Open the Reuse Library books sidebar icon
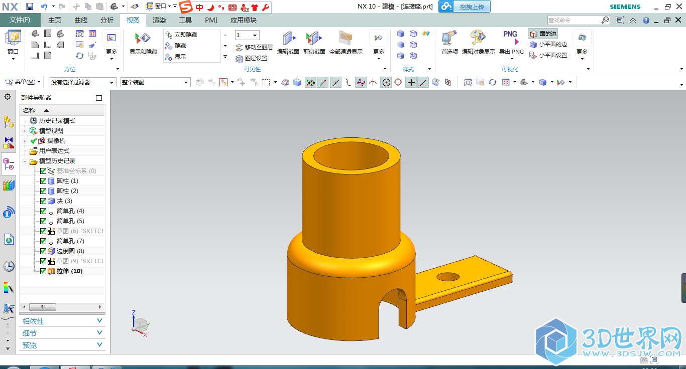 tap(9, 186)
